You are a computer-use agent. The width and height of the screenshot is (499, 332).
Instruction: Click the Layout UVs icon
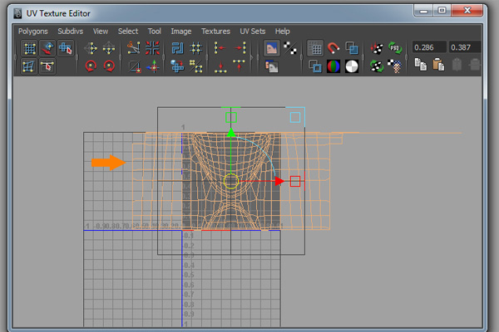pyautogui.click(x=176, y=48)
